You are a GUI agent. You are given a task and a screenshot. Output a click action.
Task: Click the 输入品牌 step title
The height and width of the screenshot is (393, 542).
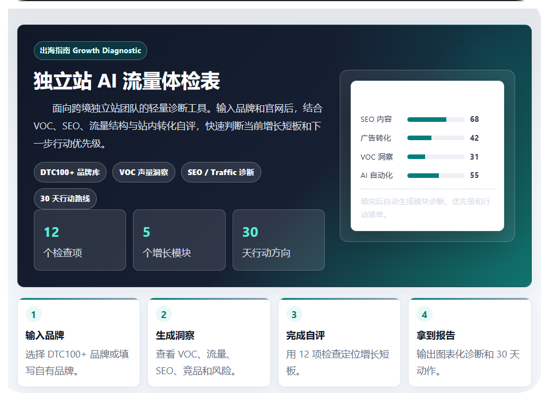pos(45,335)
